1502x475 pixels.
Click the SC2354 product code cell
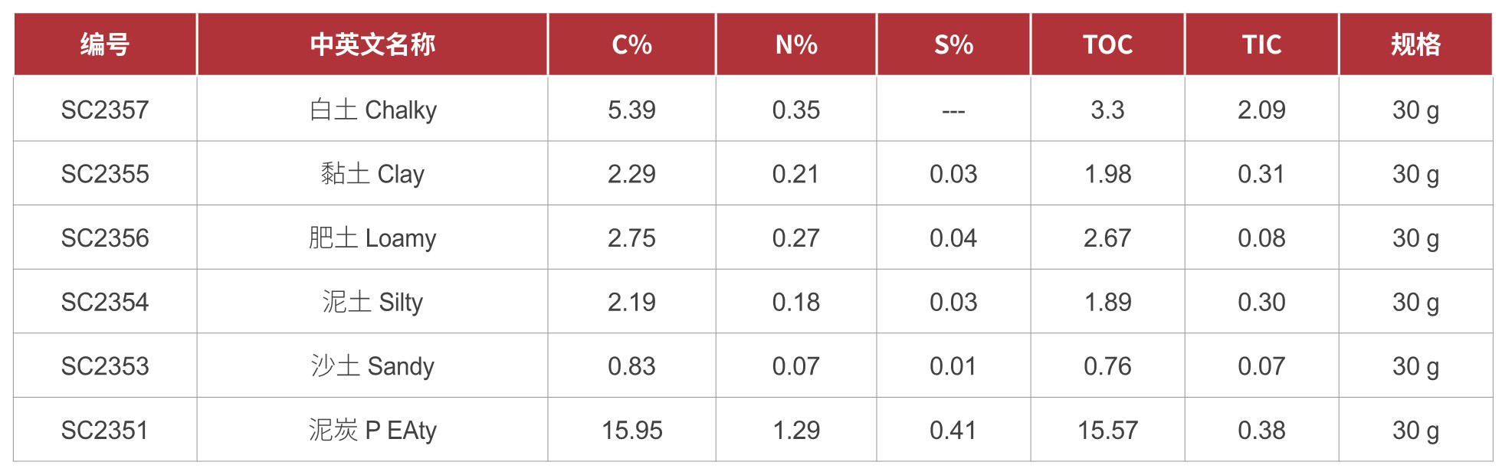[x=105, y=303]
